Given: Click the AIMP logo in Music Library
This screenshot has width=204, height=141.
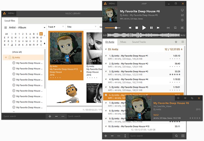Looking at the screenshot, I should (4, 13).
